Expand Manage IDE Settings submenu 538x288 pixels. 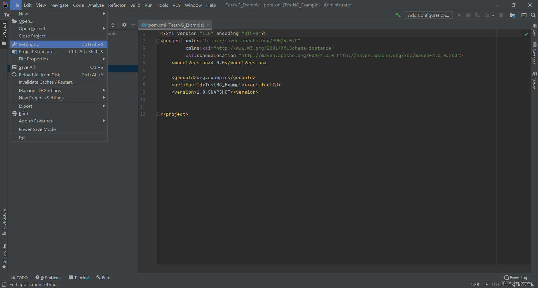(x=59, y=90)
